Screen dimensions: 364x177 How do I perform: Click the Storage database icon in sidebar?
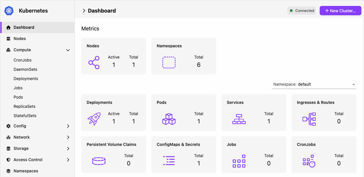[x=9, y=149]
